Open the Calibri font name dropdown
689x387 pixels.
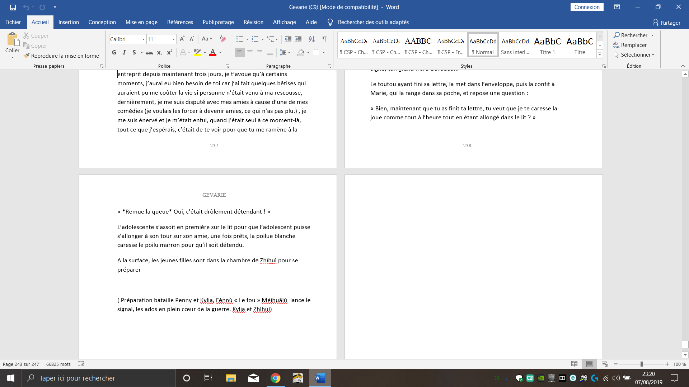click(x=143, y=39)
